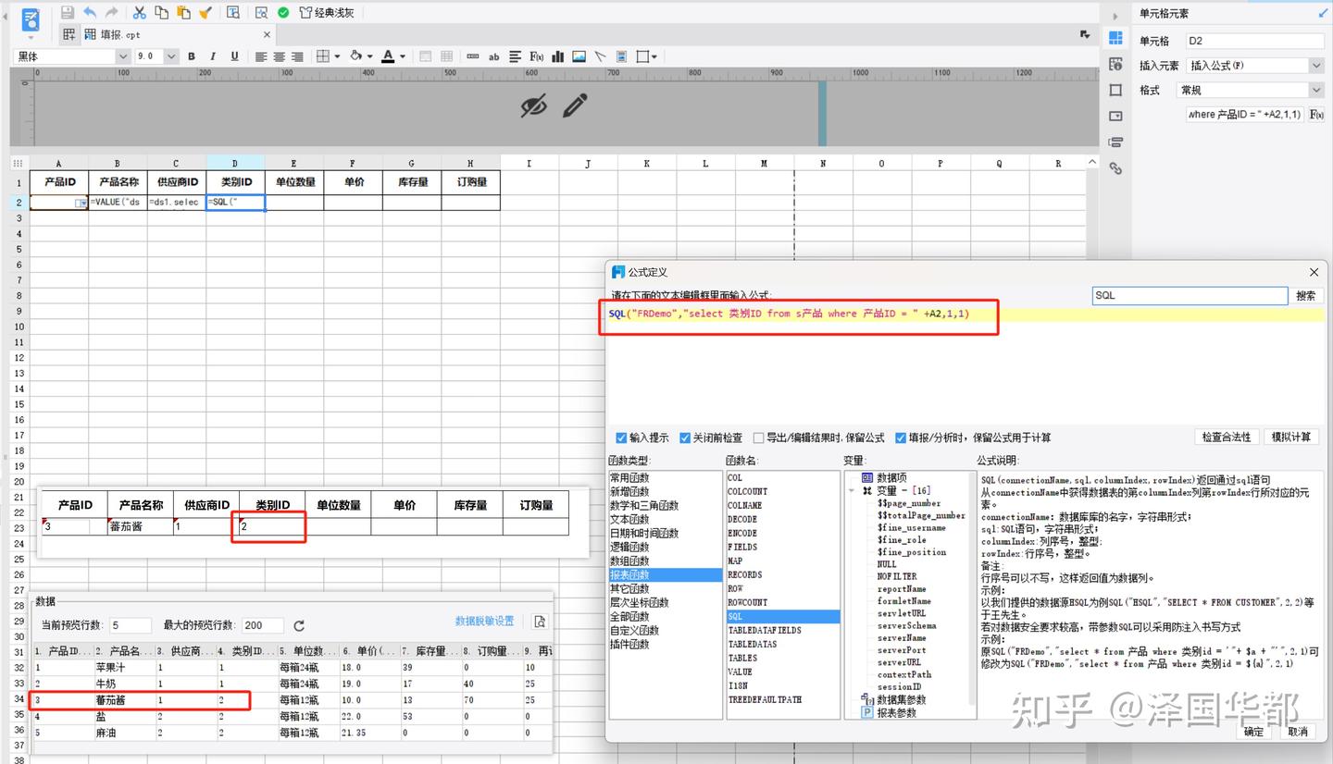Click the pencil edit icon in the parameter pane

(575, 105)
